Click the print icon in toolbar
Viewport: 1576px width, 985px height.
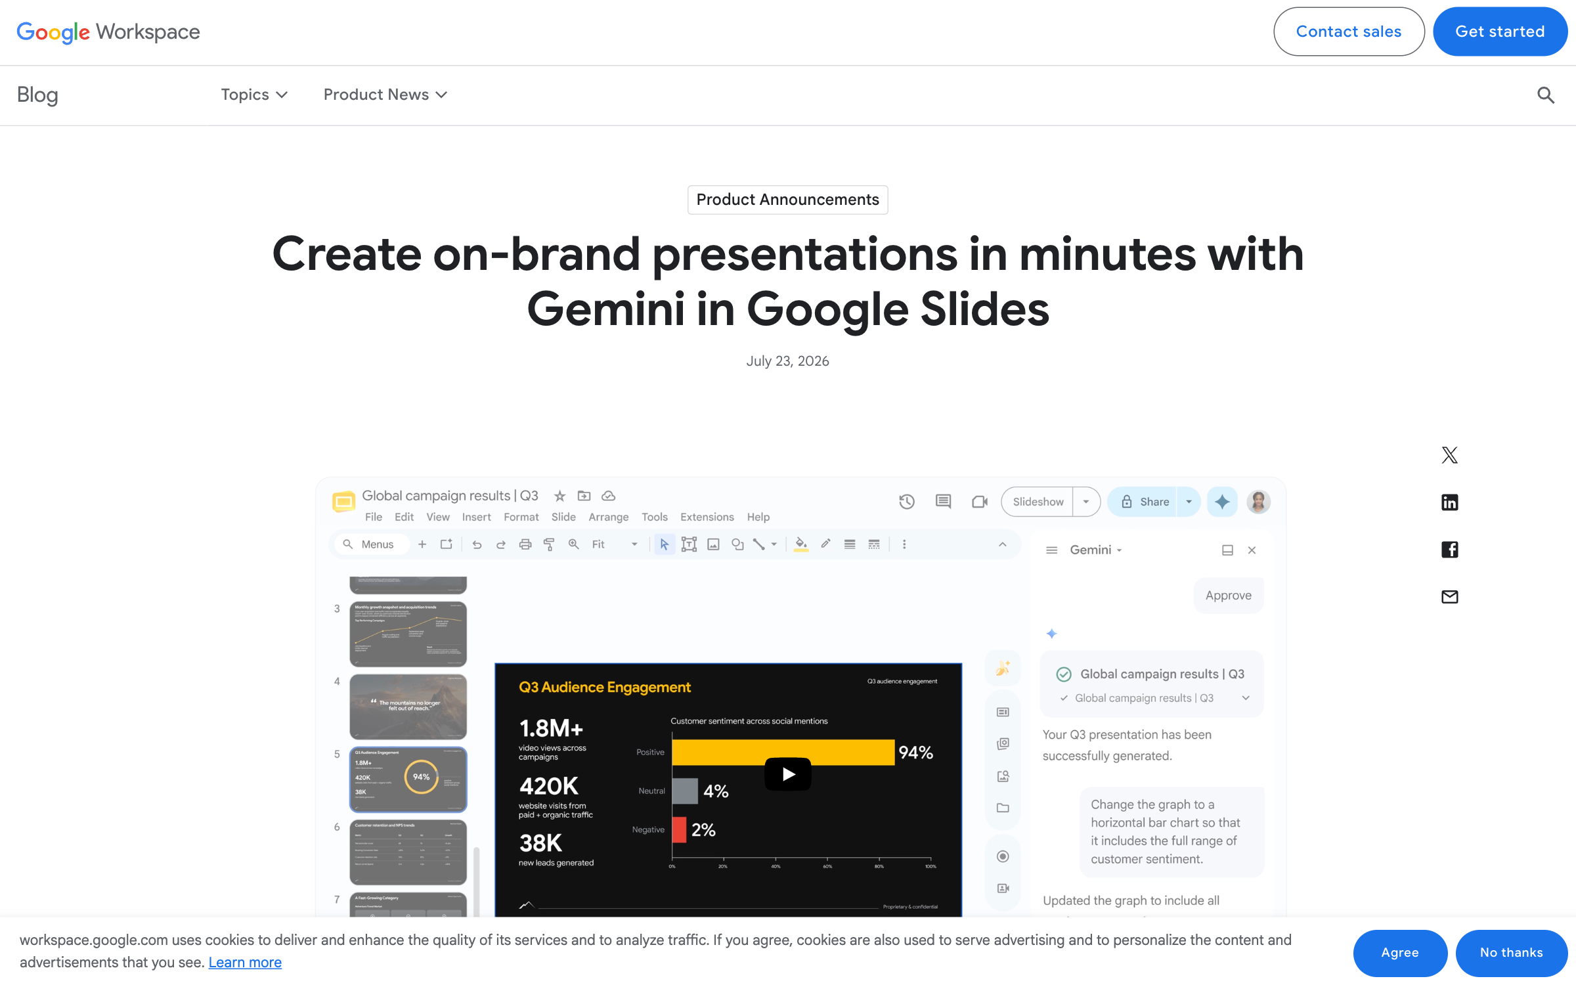tap(525, 544)
